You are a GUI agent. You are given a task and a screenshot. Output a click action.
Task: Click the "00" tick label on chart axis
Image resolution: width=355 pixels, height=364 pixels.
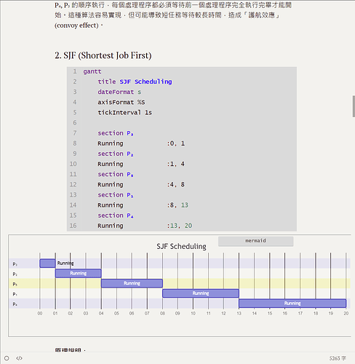pos(40,313)
